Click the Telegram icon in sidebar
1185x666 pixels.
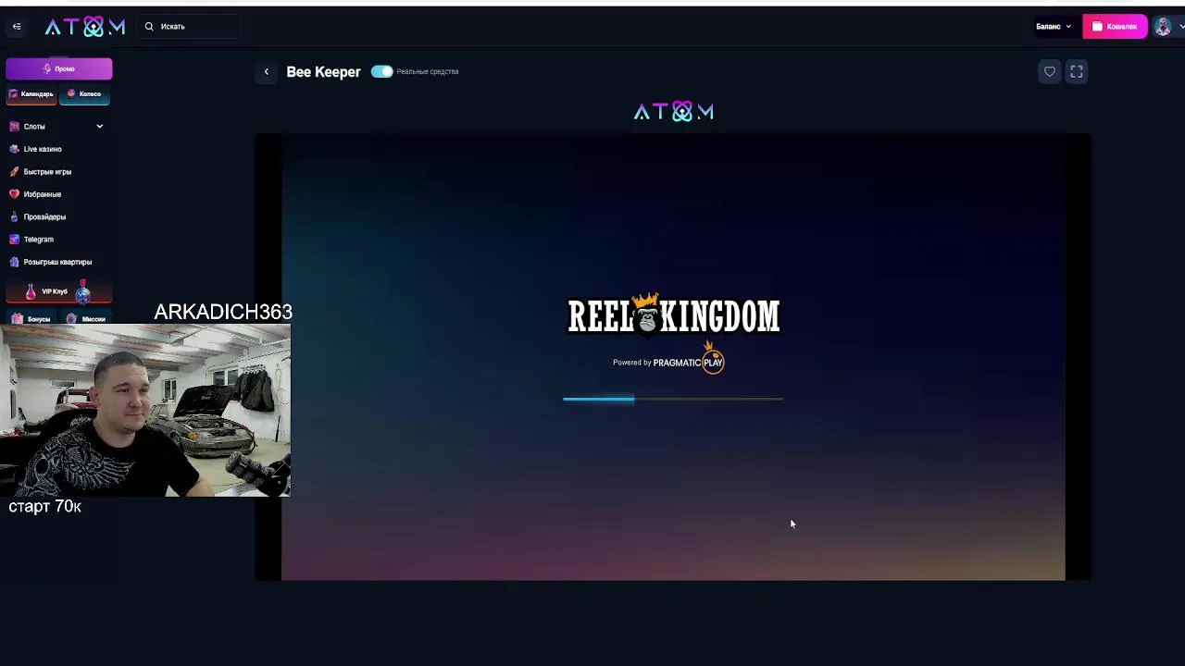coord(14,240)
